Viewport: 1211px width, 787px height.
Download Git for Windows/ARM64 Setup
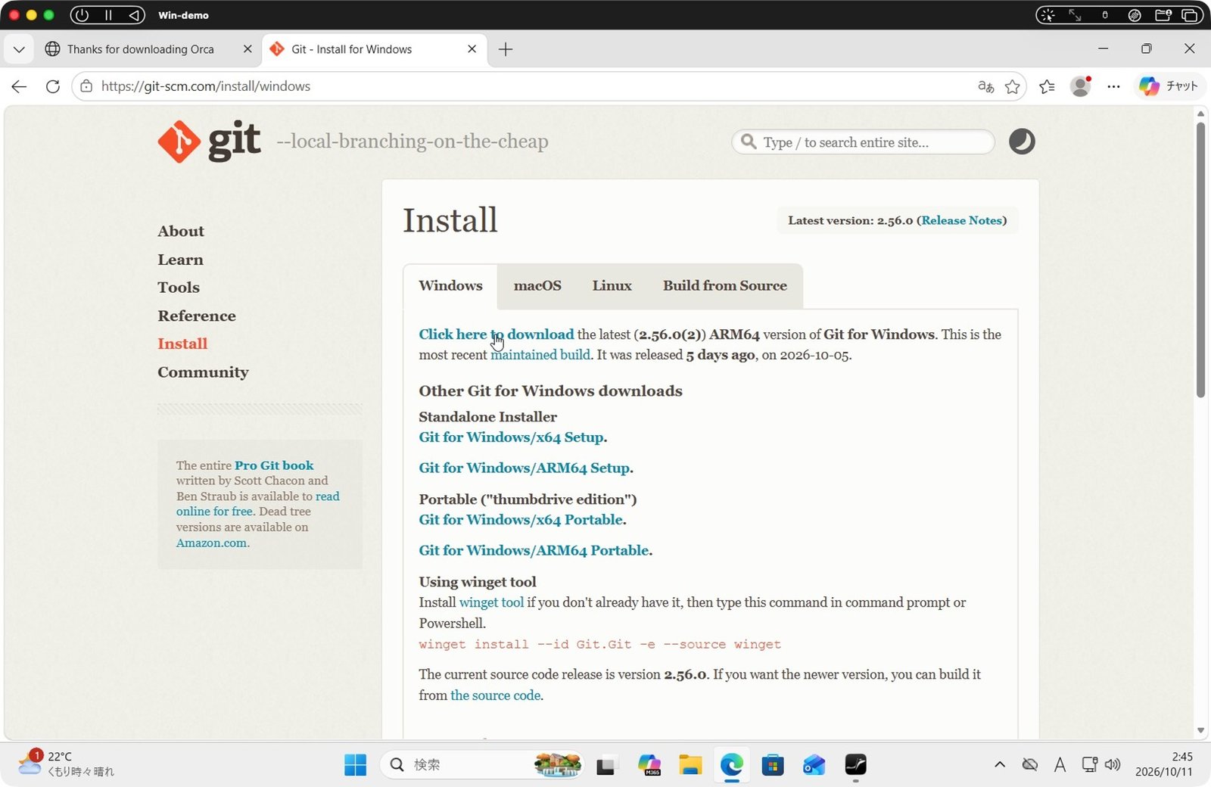(x=525, y=468)
